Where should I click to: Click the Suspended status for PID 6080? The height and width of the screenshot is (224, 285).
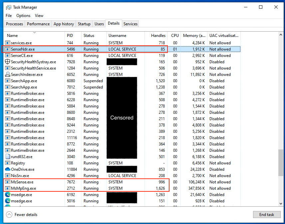93,81
